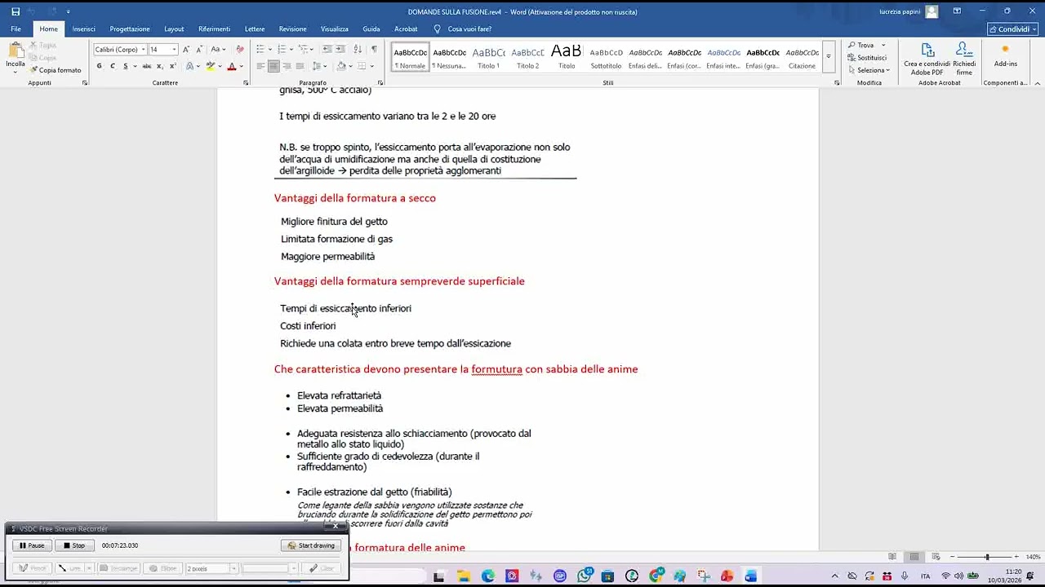Stop the VSDC screen recording

(x=74, y=545)
